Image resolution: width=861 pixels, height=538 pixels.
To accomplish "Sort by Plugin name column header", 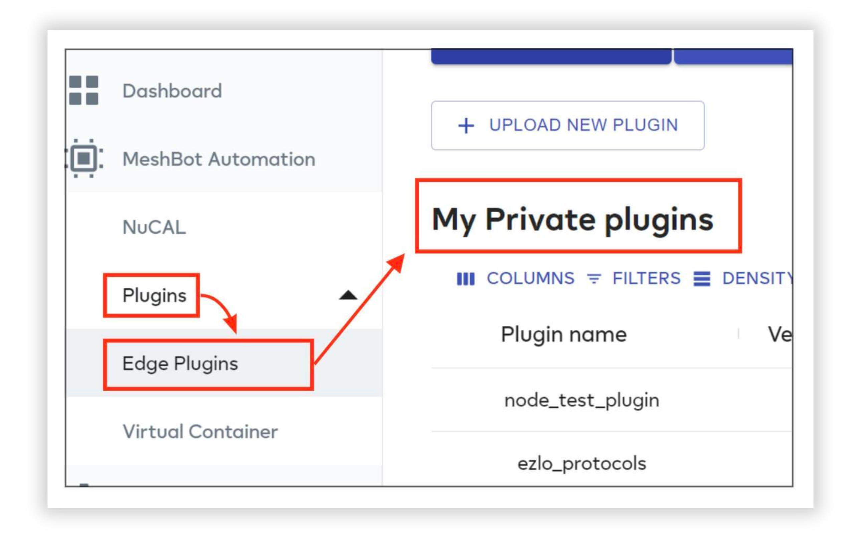I will [x=564, y=334].
